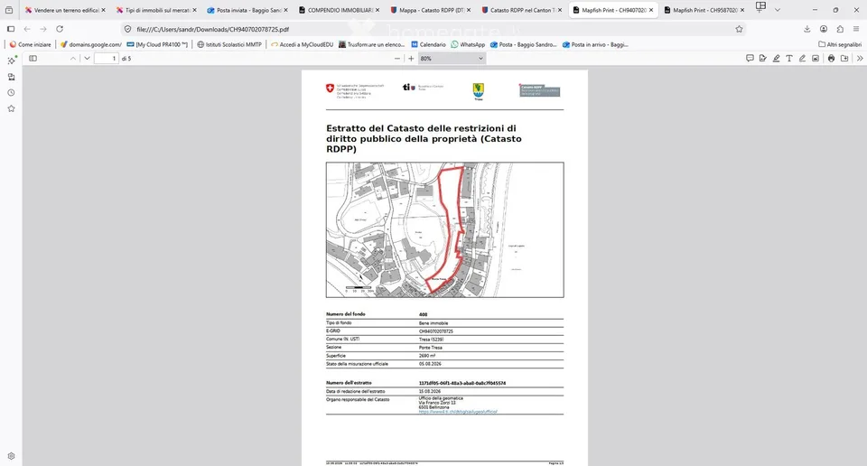Open Istituti Scolastici MMTP bookmark
The image size is (867, 466).
(x=228, y=44)
